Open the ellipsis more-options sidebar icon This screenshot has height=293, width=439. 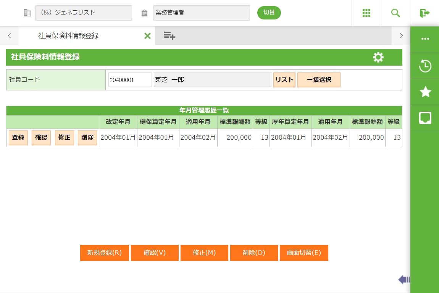425,39
